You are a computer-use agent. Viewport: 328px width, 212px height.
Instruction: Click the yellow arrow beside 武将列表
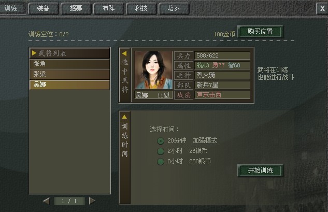(34, 53)
